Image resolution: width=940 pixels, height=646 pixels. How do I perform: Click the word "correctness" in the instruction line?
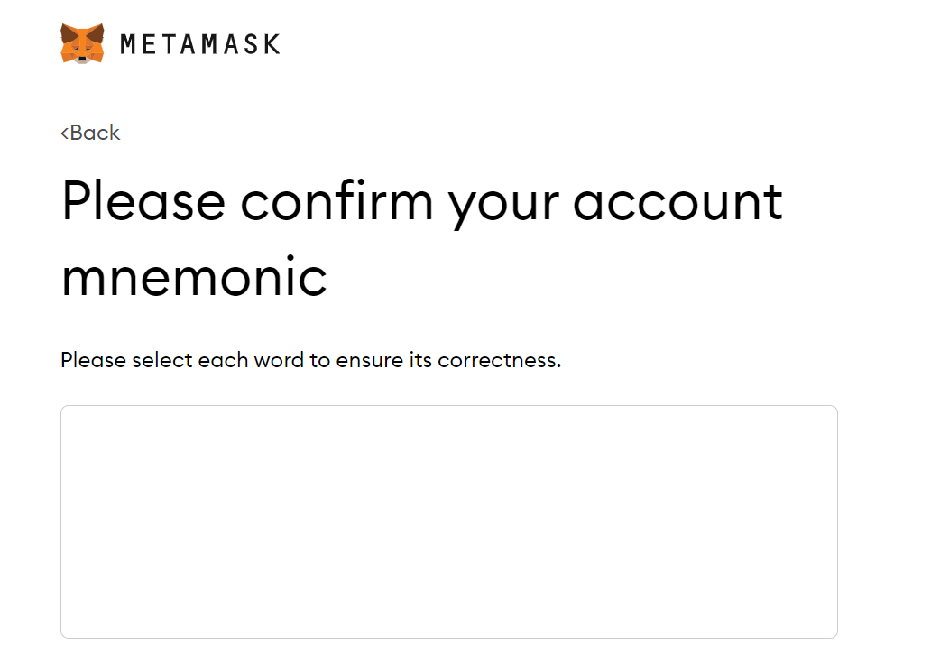[x=499, y=360]
